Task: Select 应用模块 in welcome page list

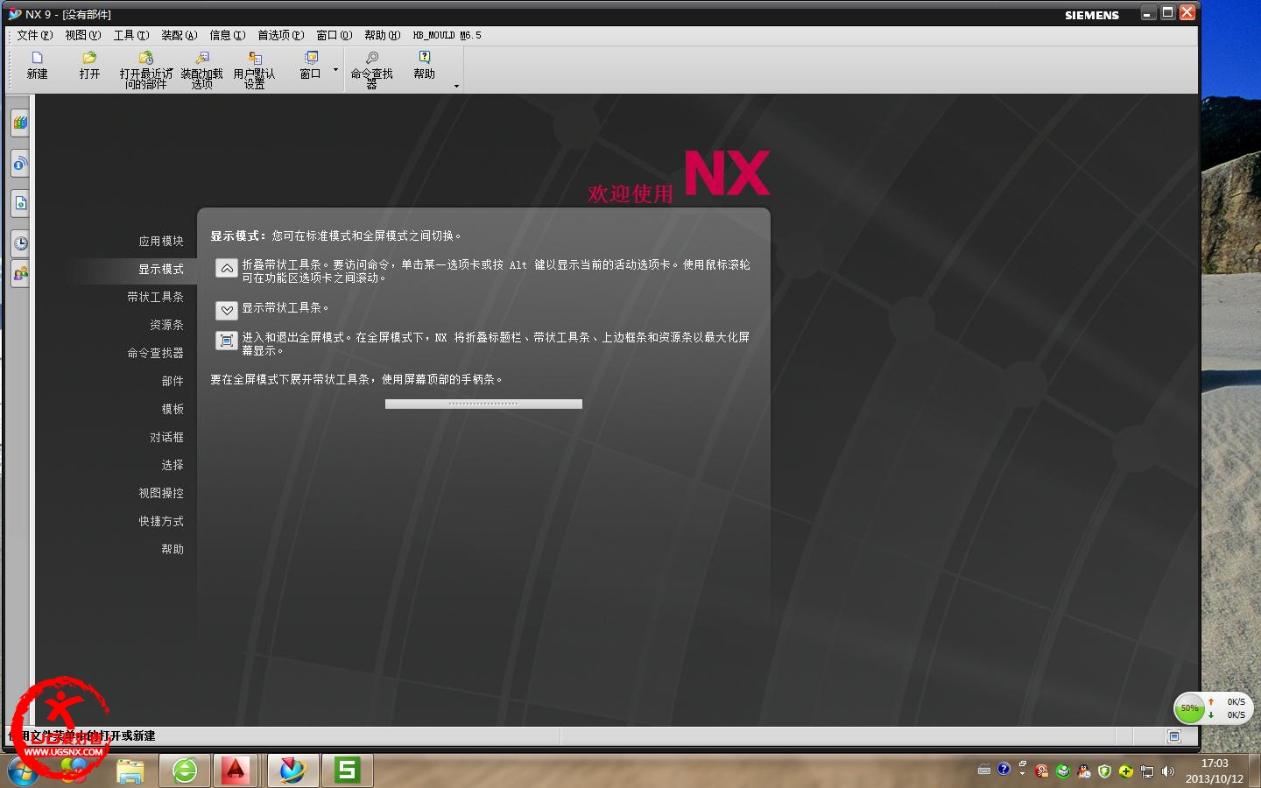Action: 161,241
